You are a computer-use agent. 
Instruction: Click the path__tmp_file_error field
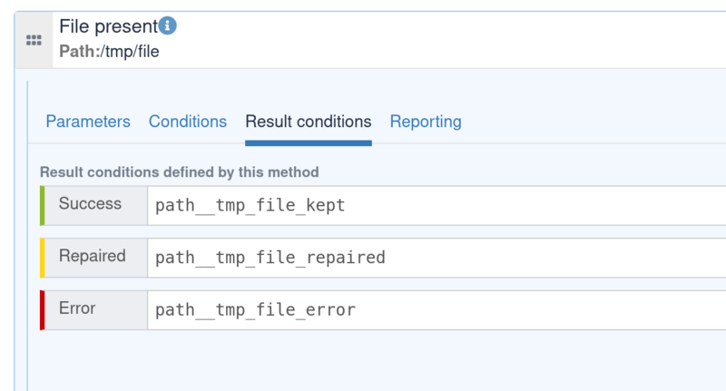(437, 310)
